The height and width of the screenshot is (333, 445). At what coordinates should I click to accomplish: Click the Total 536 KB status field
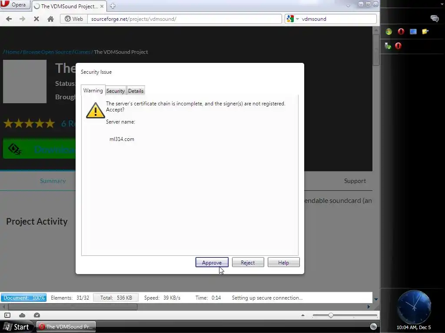116,297
